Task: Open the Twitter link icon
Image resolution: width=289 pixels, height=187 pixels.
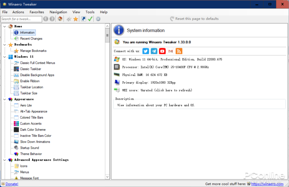Action: [146, 51]
